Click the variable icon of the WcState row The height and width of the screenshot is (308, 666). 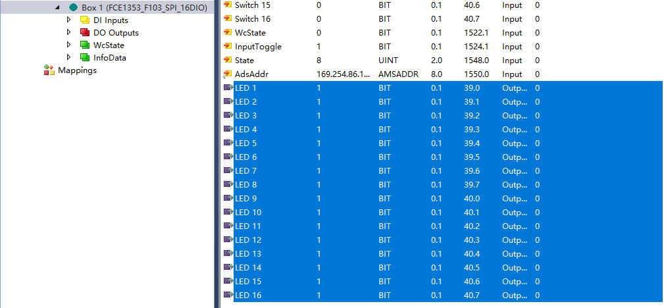click(228, 33)
